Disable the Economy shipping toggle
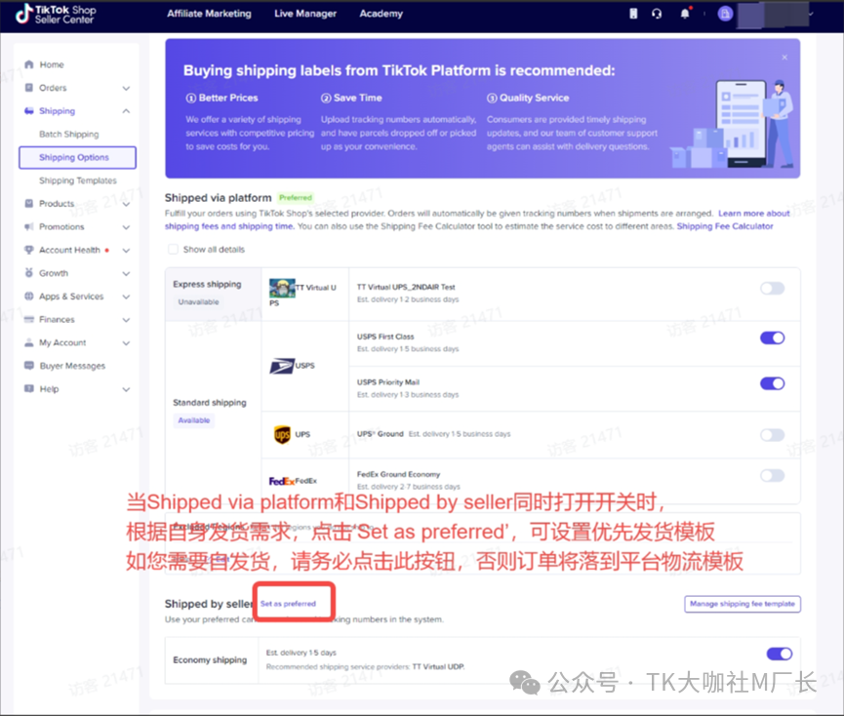 [779, 654]
